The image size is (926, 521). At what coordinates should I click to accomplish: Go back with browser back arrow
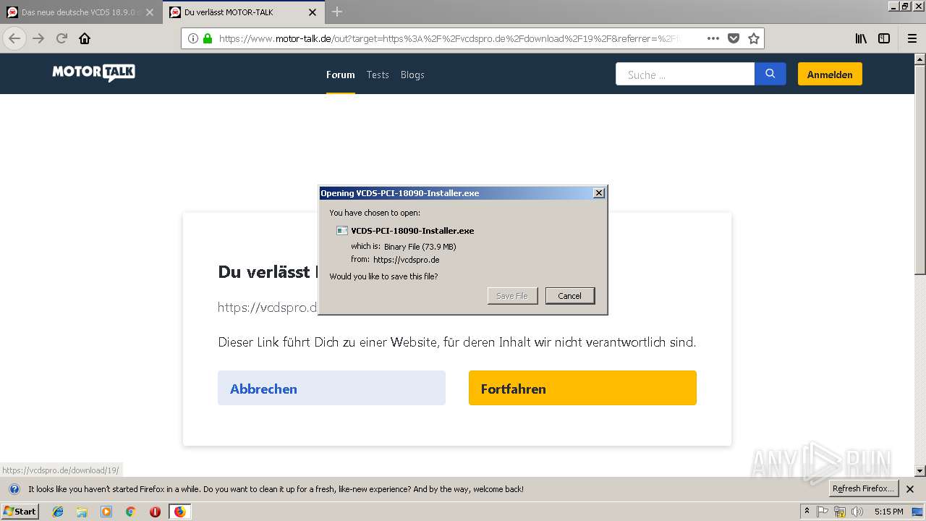[x=14, y=38]
